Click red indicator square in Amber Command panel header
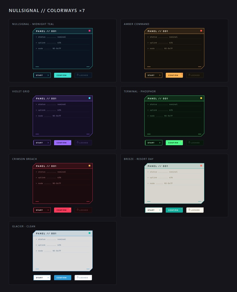Viewport: 237px width, 292px height. pos(201,31)
